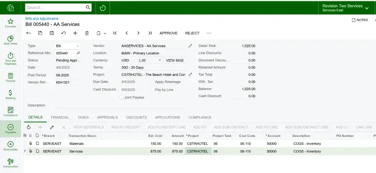Image resolution: width=376 pixels, height=173 pixels.
Task: Expand the clipboard dropdown arrow
Action: tap(105, 33)
